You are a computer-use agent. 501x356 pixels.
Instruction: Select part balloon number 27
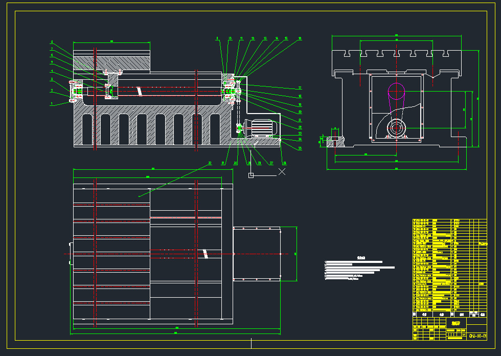271,163
